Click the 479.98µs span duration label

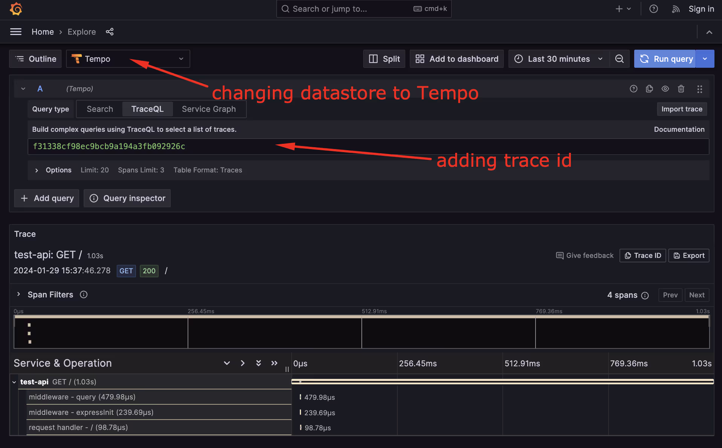point(320,398)
